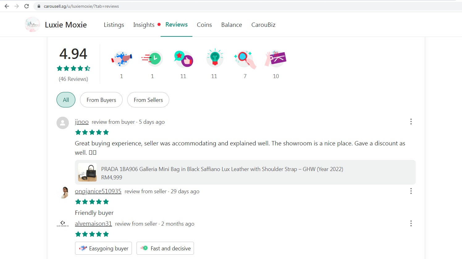The height and width of the screenshot is (259, 462).
Task: Click the five-star rating on jinoo's review
Action: pos(92,132)
